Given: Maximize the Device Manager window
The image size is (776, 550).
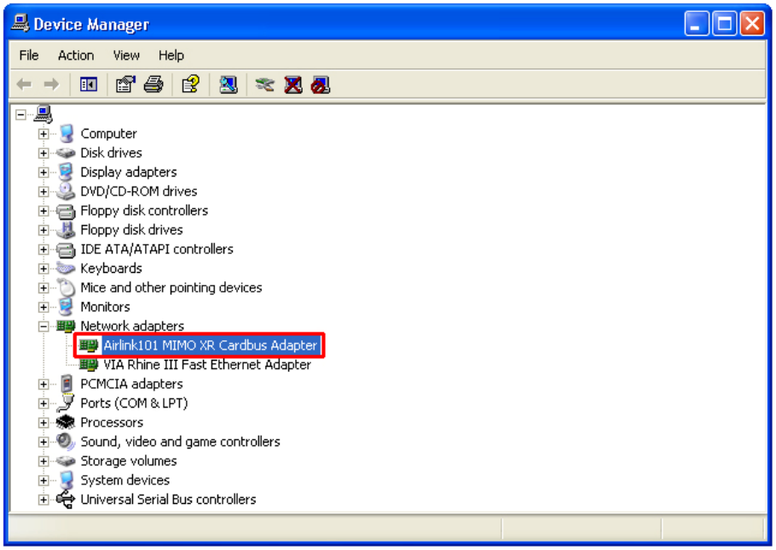Looking at the screenshot, I should point(725,24).
